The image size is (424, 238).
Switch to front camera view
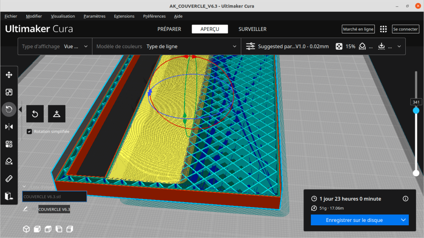37,229
